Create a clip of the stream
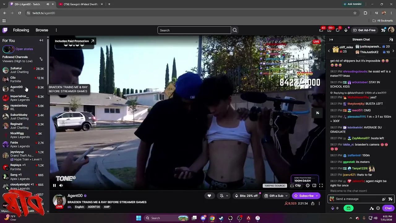This screenshot has width=396, height=223. (x=295, y=186)
